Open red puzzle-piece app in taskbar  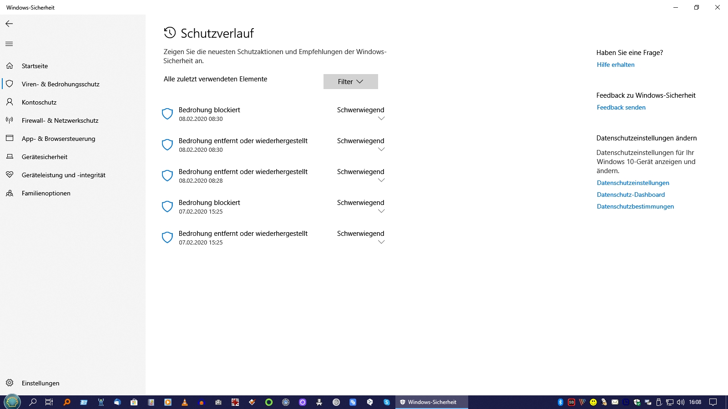[235, 402]
